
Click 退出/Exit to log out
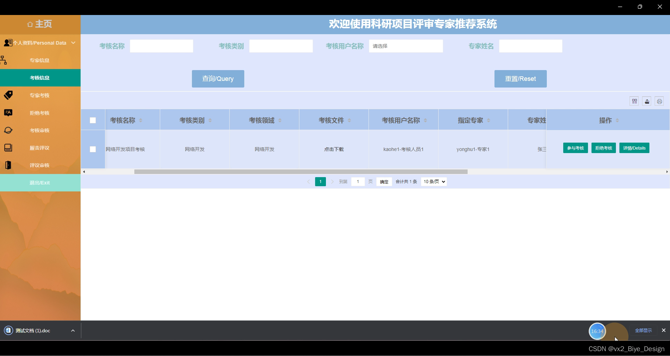[x=40, y=183]
